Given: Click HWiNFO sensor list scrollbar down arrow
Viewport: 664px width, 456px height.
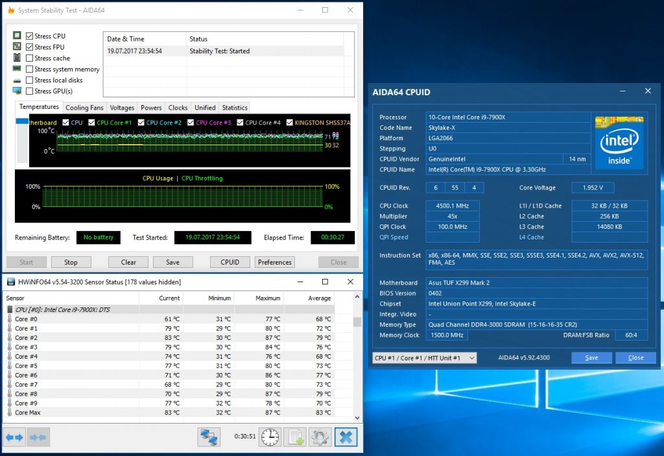Looking at the screenshot, I should (x=357, y=418).
